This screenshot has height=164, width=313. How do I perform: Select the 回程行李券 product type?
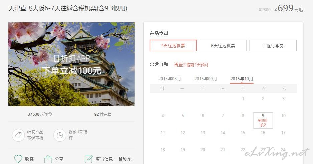273,45
